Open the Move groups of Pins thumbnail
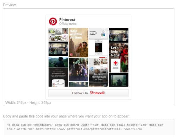 98,69
